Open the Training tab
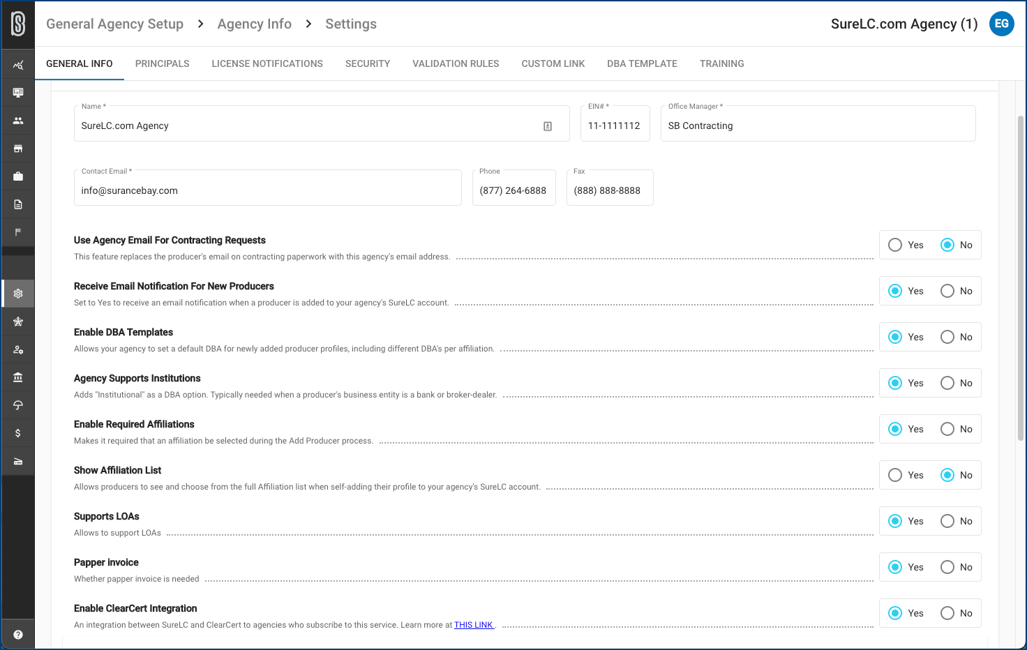 tap(722, 63)
